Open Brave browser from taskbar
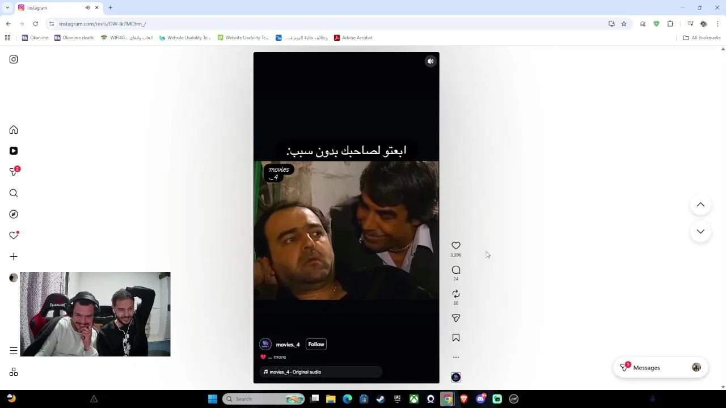The height and width of the screenshot is (408, 726). (x=464, y=399)
